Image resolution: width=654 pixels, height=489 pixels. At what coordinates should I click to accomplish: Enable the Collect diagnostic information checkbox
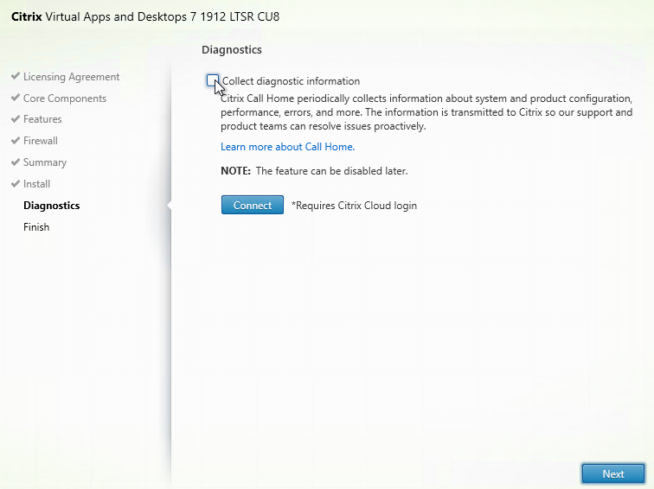pyautogui.click(x=213, y=80)
